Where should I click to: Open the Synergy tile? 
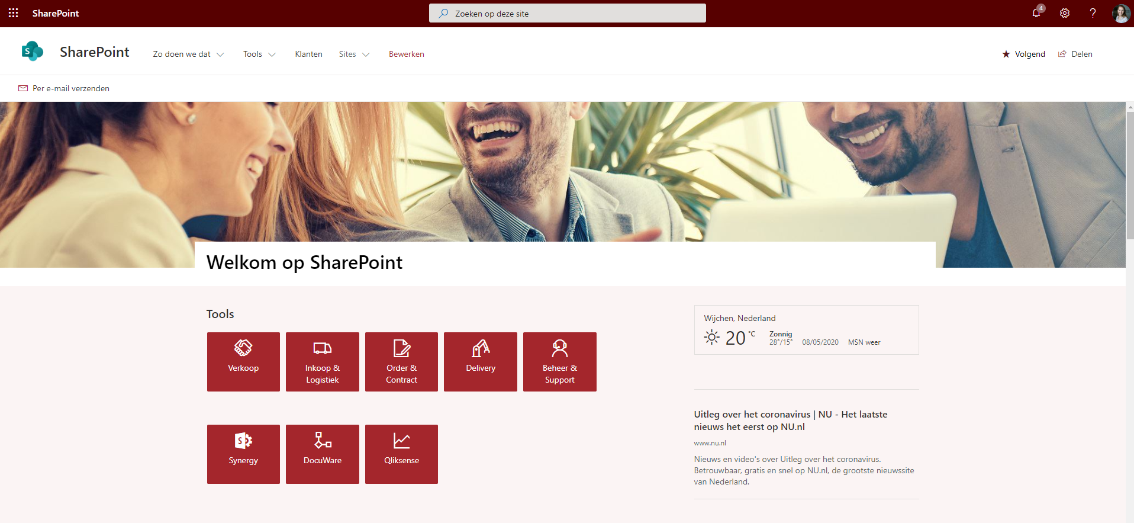[243, 454]
